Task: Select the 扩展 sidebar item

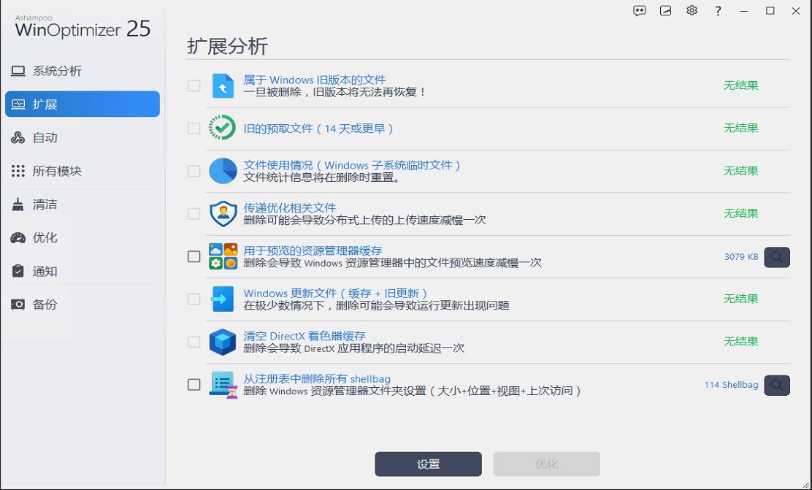Action: (83, 104)
